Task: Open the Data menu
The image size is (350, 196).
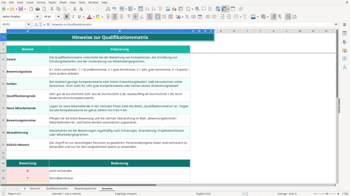Action: point(72,2)
